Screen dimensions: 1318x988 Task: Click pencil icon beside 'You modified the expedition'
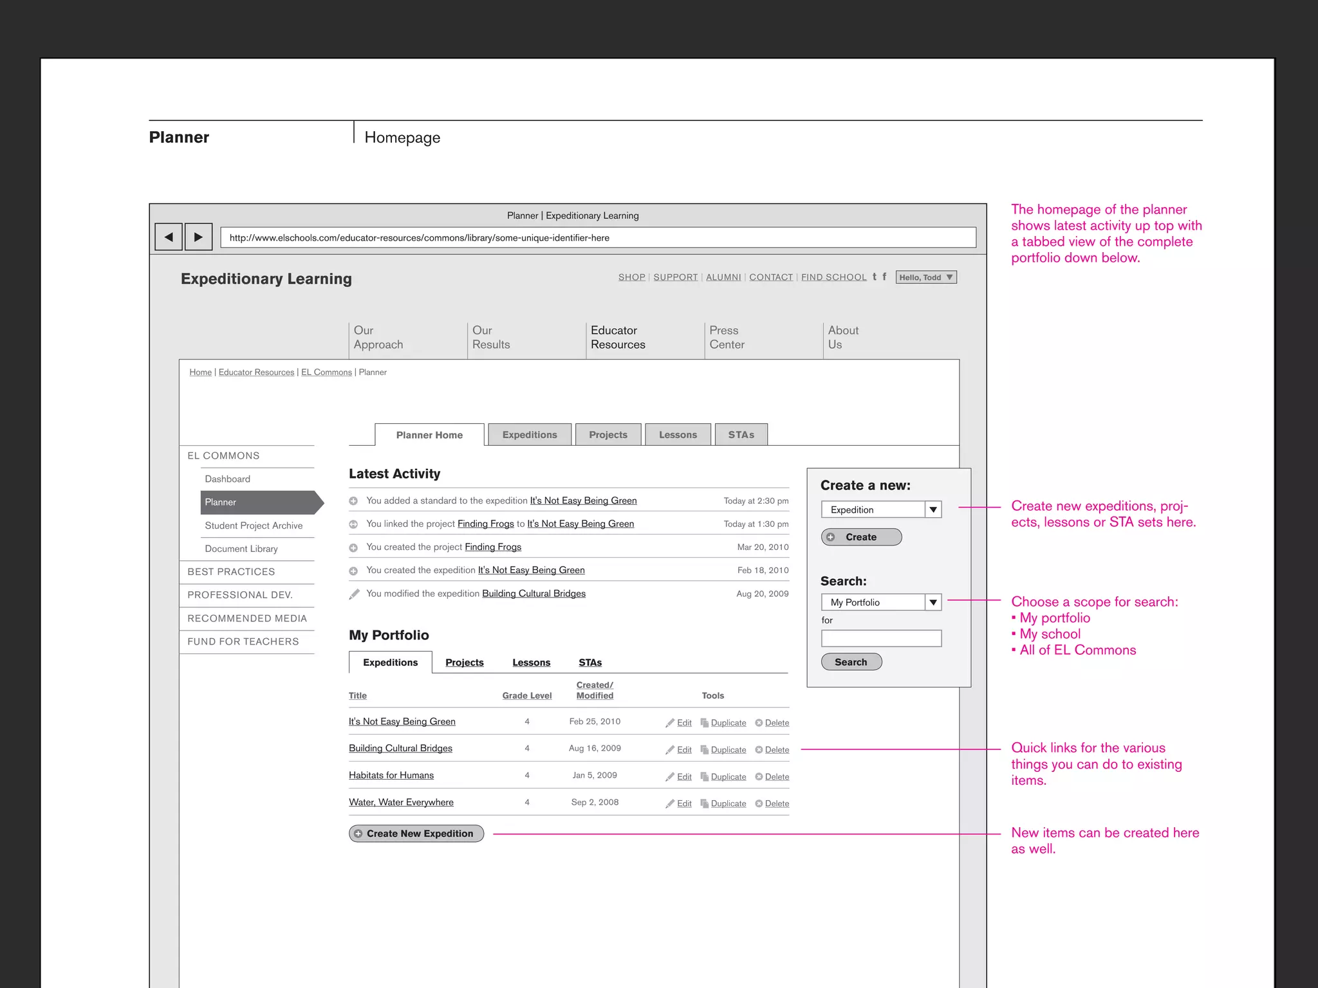coord(354,594)
